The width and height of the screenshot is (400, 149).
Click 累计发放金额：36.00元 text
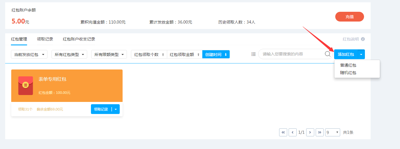[x=171, y=22]
